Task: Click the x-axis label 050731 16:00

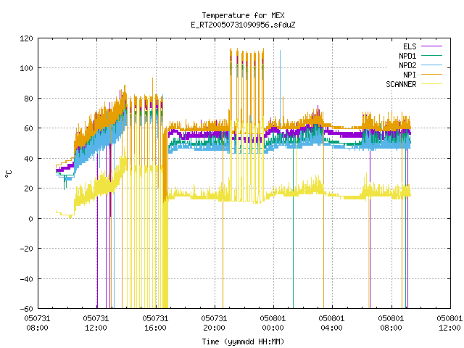Action: (155, 323)
